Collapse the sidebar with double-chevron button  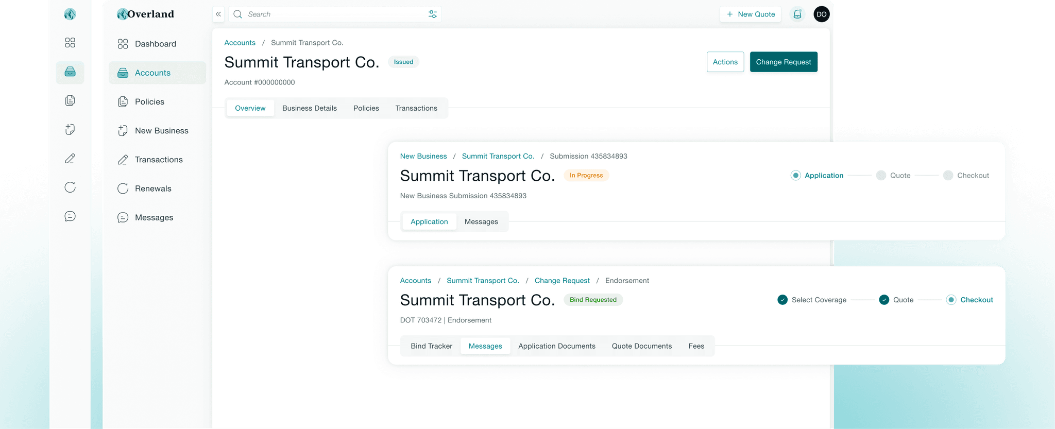(218, 14)
